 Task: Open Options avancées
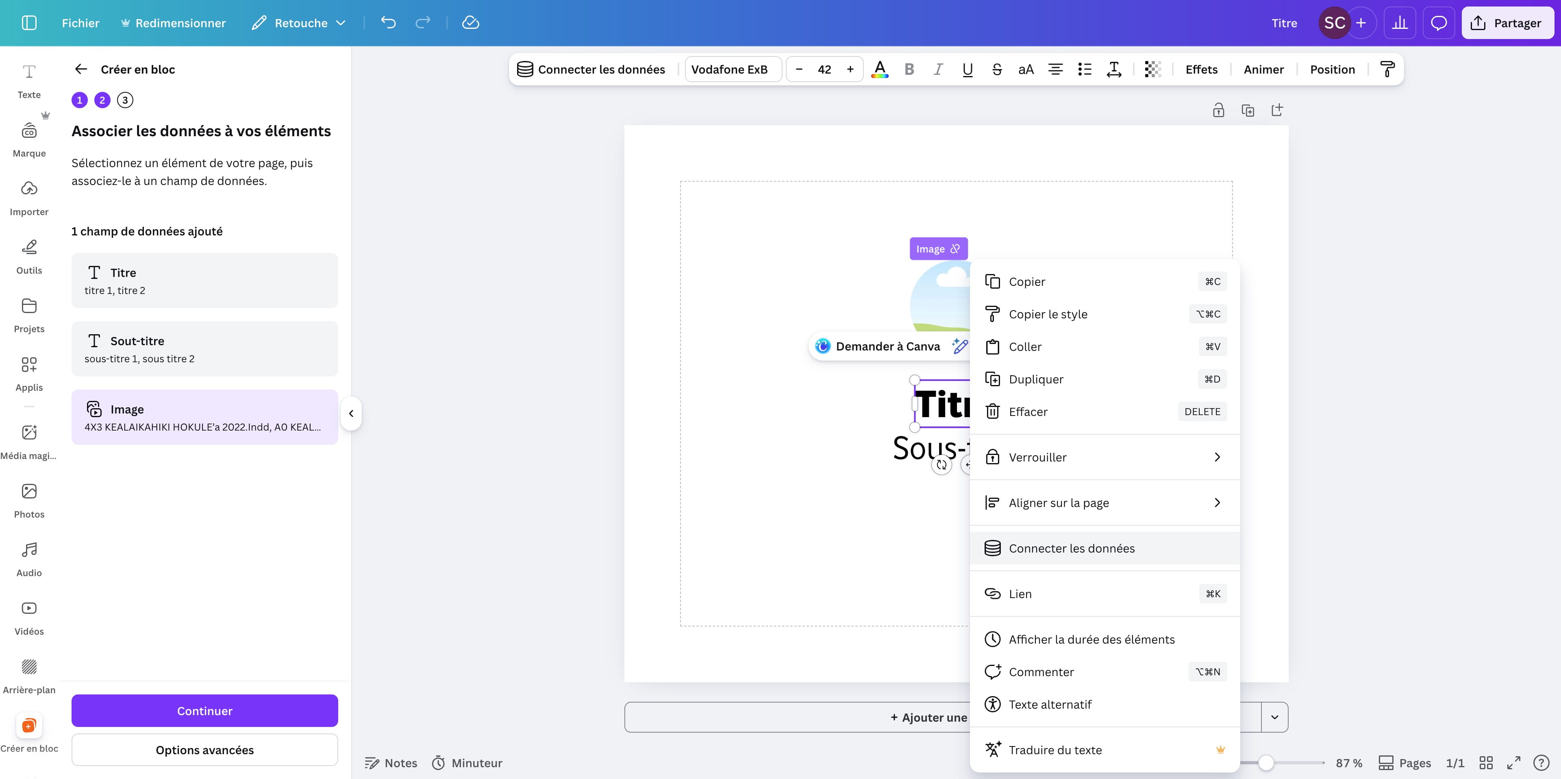pyautogui.click(x=205, y=750)
